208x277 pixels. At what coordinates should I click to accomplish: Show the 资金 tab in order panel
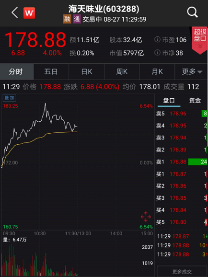[x=195, y=100]
